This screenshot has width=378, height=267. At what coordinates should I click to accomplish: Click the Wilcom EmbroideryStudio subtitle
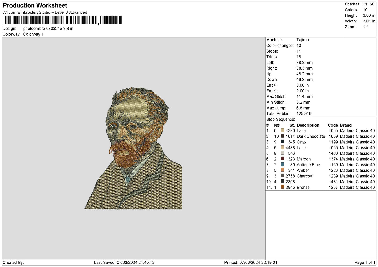pos(45,12)
